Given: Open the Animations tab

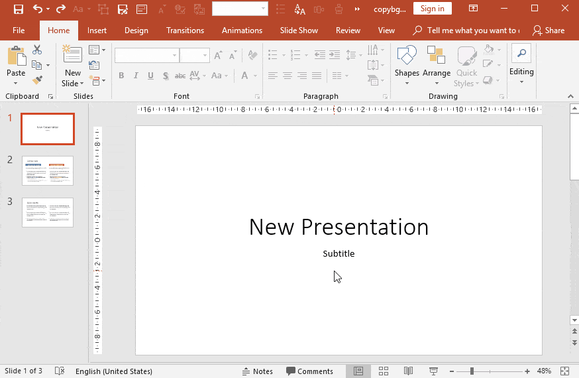Looking at the screenshot, I should (242, 31).
